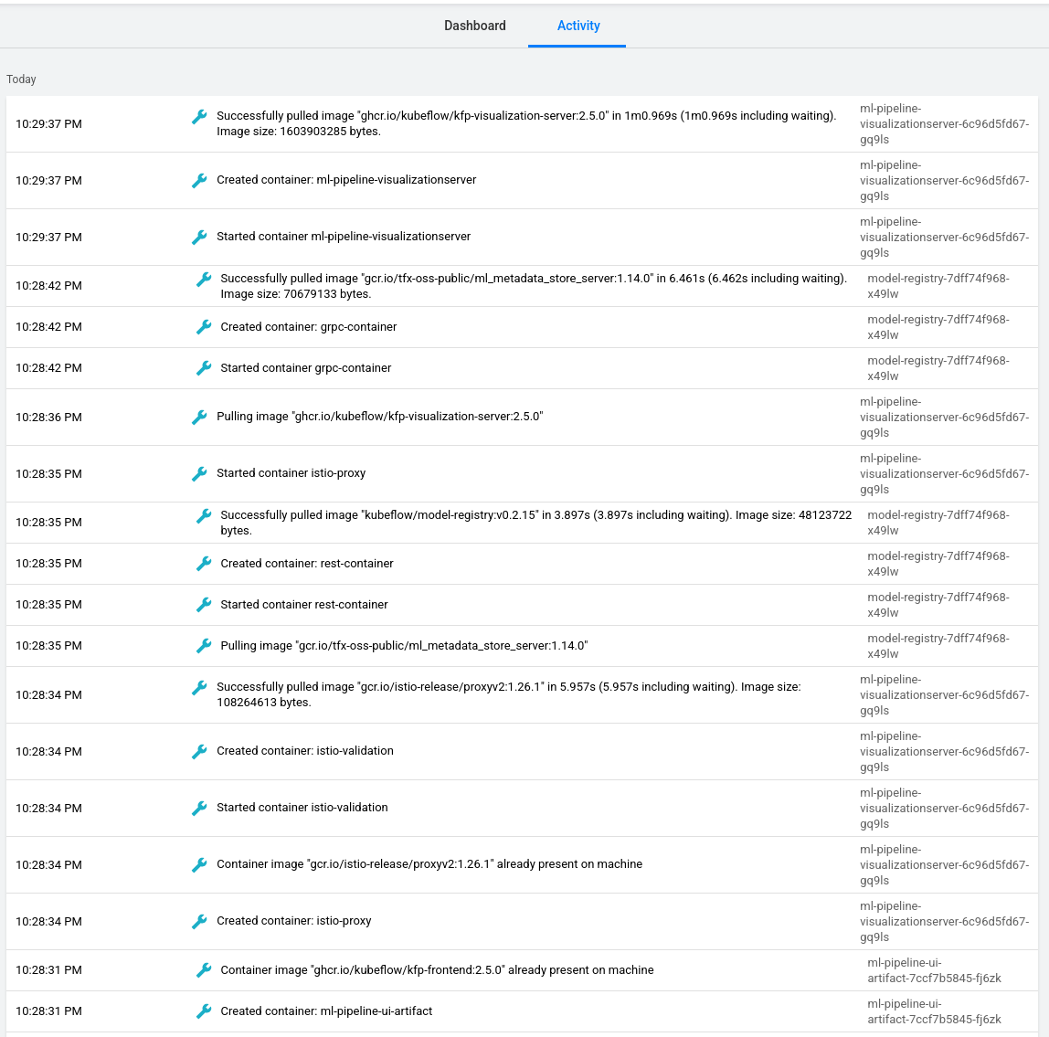1049x1037 pixels.
Task: Click message 'Created container: rest-container'
Action: tap(306, 564)
